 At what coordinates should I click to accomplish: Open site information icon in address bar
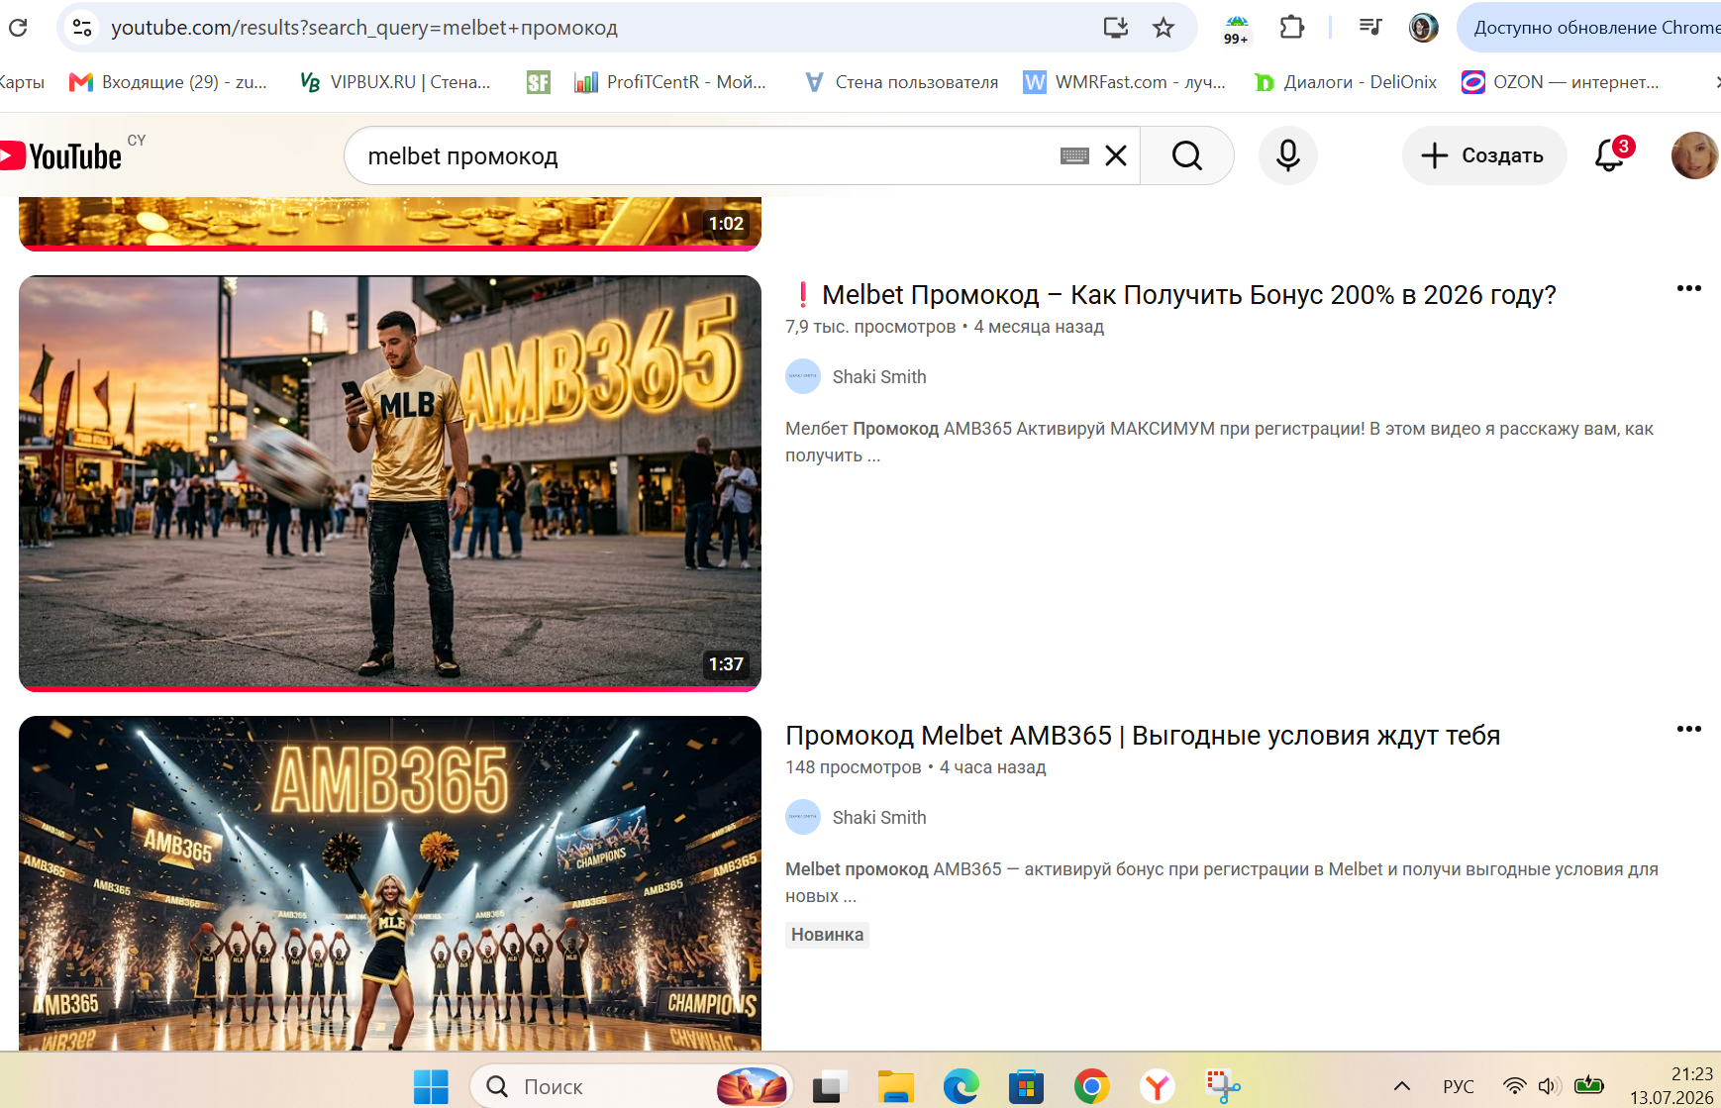point(82,28)
